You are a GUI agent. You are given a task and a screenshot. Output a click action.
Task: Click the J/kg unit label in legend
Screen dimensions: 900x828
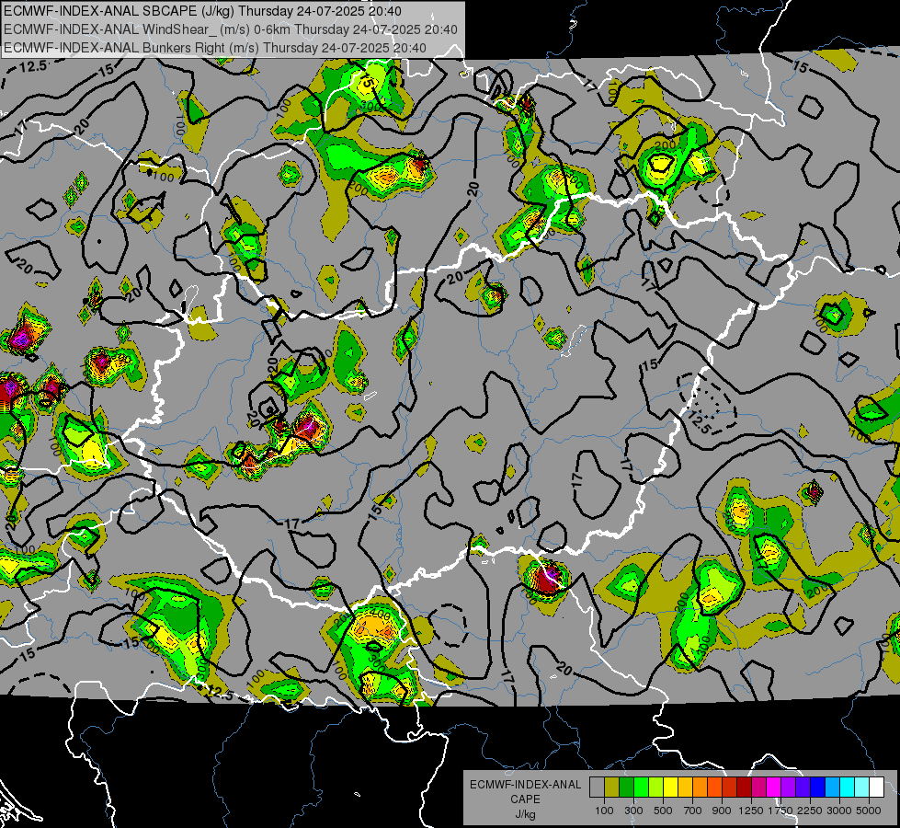525,814
